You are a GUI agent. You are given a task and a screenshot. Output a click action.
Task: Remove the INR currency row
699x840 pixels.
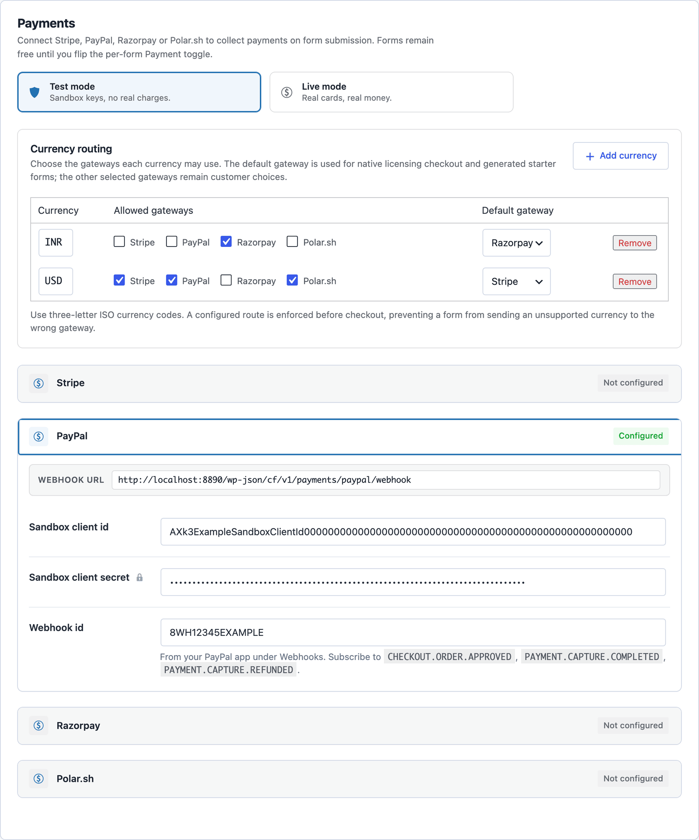(x=635, y=243)
